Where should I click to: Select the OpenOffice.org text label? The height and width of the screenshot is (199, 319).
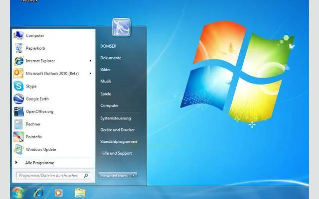click(x=40, y=111)
